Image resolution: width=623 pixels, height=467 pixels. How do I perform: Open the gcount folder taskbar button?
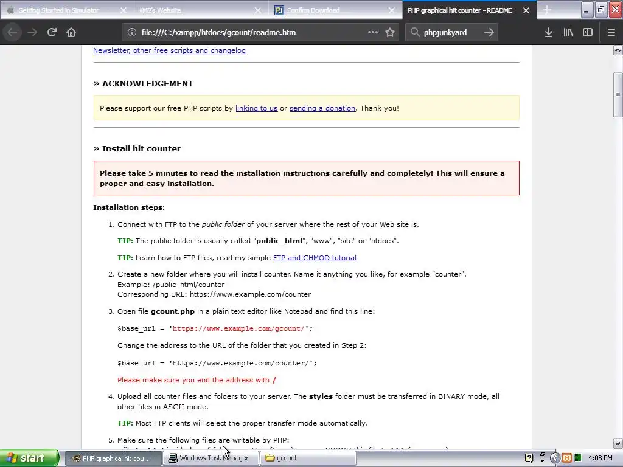pyautogui.click(x=307, y=458)
